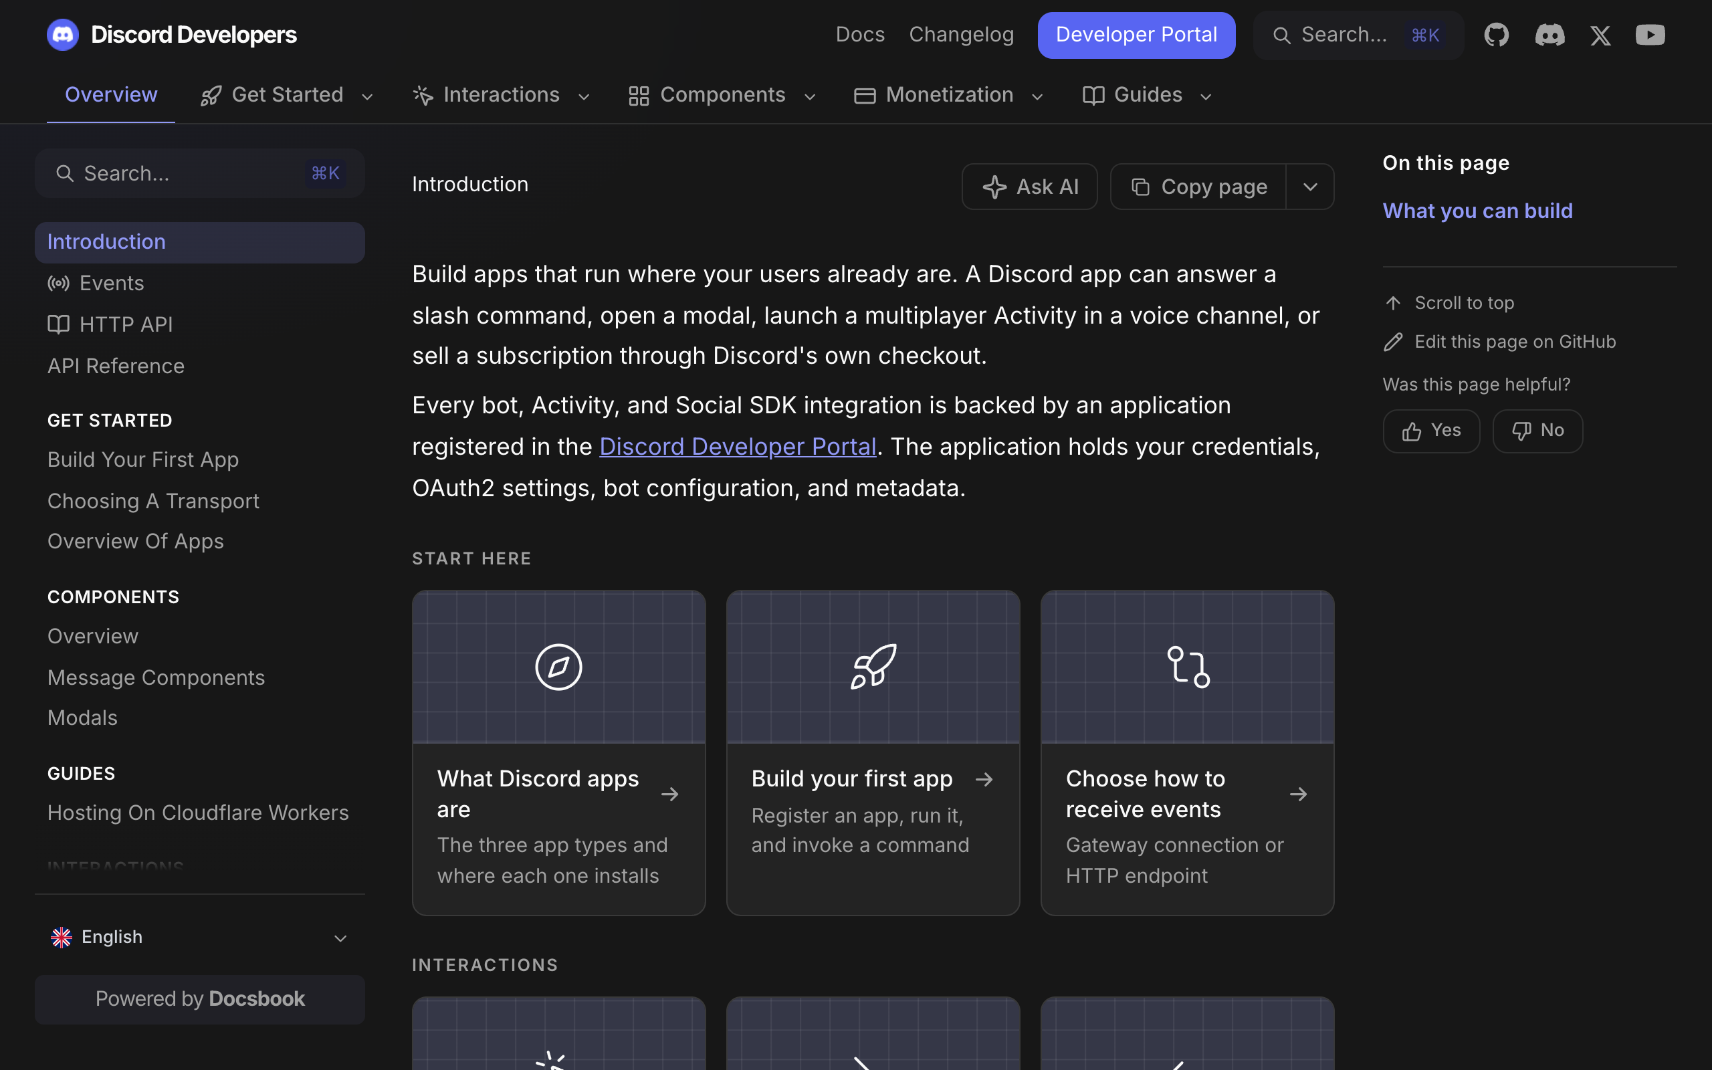The height and width of the screenshot is (1070, 1712).
Task: Expand the Get Started nav dropdown chevron
Action: (x=367, y=97)
